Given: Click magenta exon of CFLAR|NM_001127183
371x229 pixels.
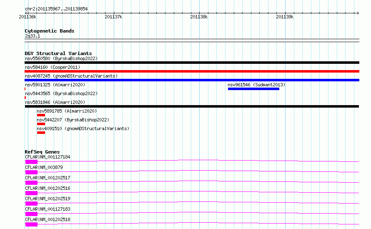Looking at the screenshot, I should pyautogui.click(x=31, y=214).
